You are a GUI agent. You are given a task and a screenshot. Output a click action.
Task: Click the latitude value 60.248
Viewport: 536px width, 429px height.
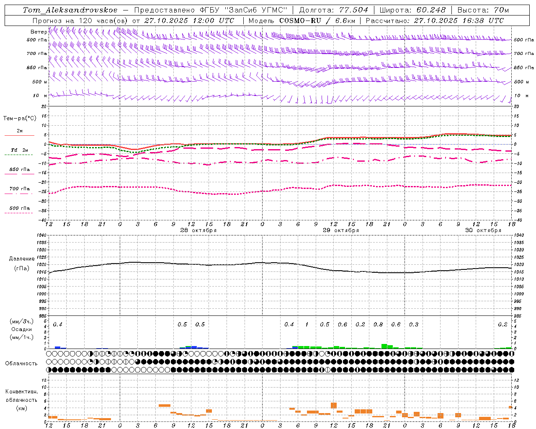point(431,10)
